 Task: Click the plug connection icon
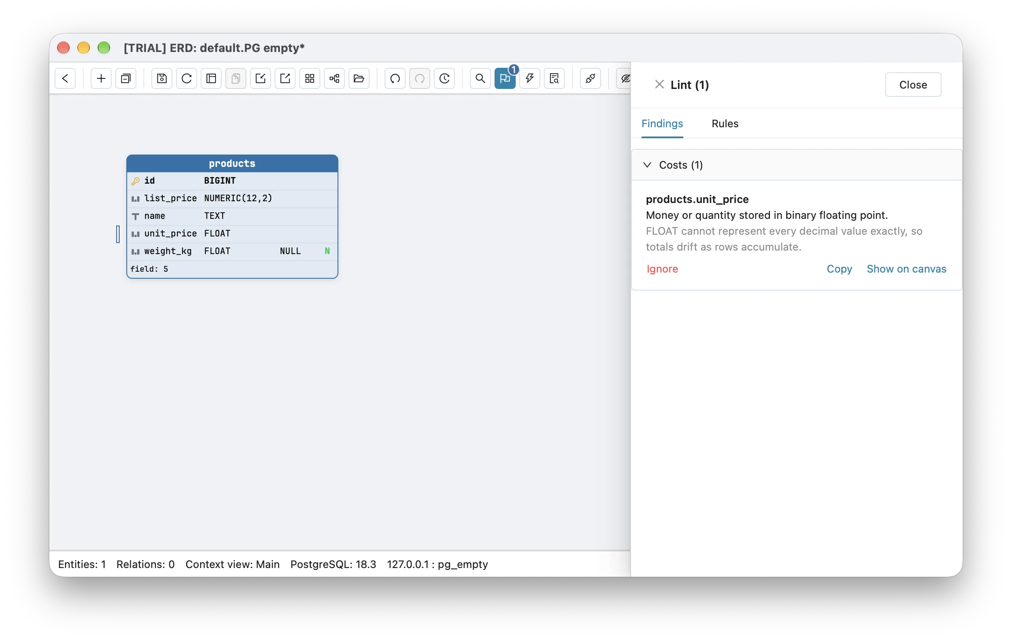point(590,78)
